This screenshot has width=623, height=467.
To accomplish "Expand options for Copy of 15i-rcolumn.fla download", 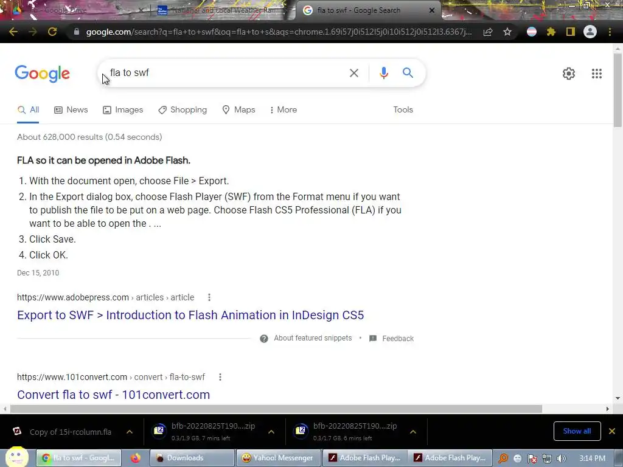I will click(x=130, y=432).
